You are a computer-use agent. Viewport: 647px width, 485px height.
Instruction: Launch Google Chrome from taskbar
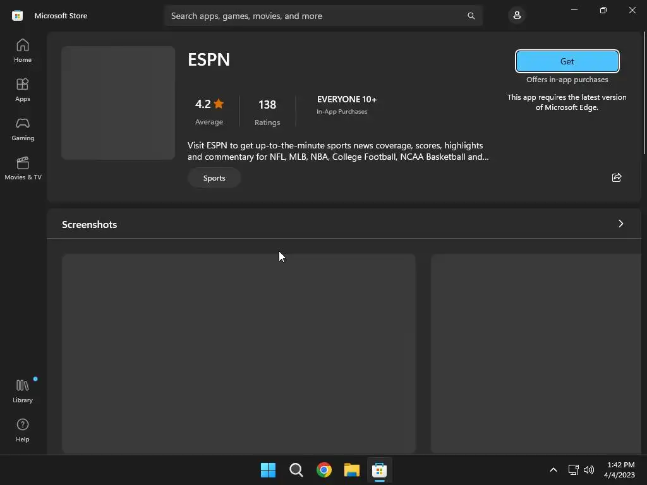(324, 470)
